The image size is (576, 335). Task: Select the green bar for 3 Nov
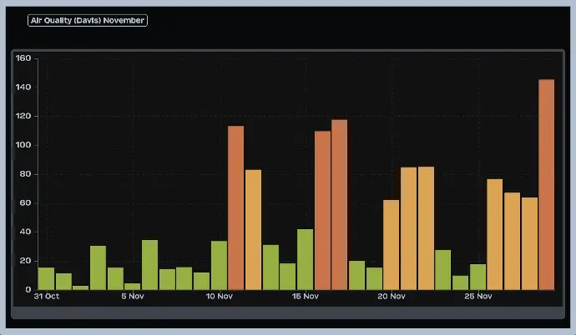pyautogui.click(x=98, y=267)
